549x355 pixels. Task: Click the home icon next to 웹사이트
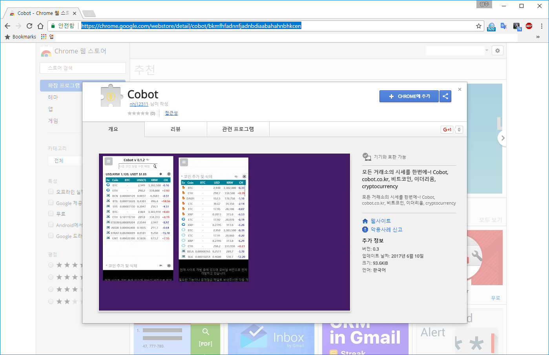coord(365,221)
